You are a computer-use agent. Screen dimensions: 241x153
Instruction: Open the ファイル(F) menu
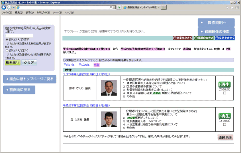(7, 12)
